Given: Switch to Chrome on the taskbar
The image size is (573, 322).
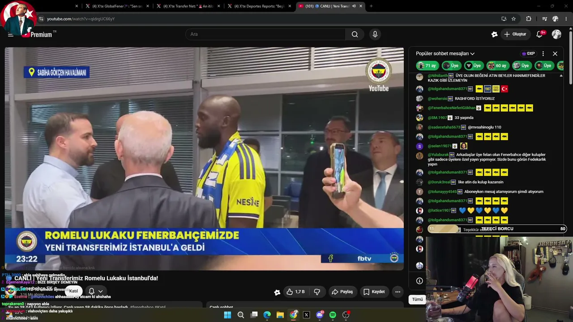Looking at the screenshot, I should pos(293,315).
